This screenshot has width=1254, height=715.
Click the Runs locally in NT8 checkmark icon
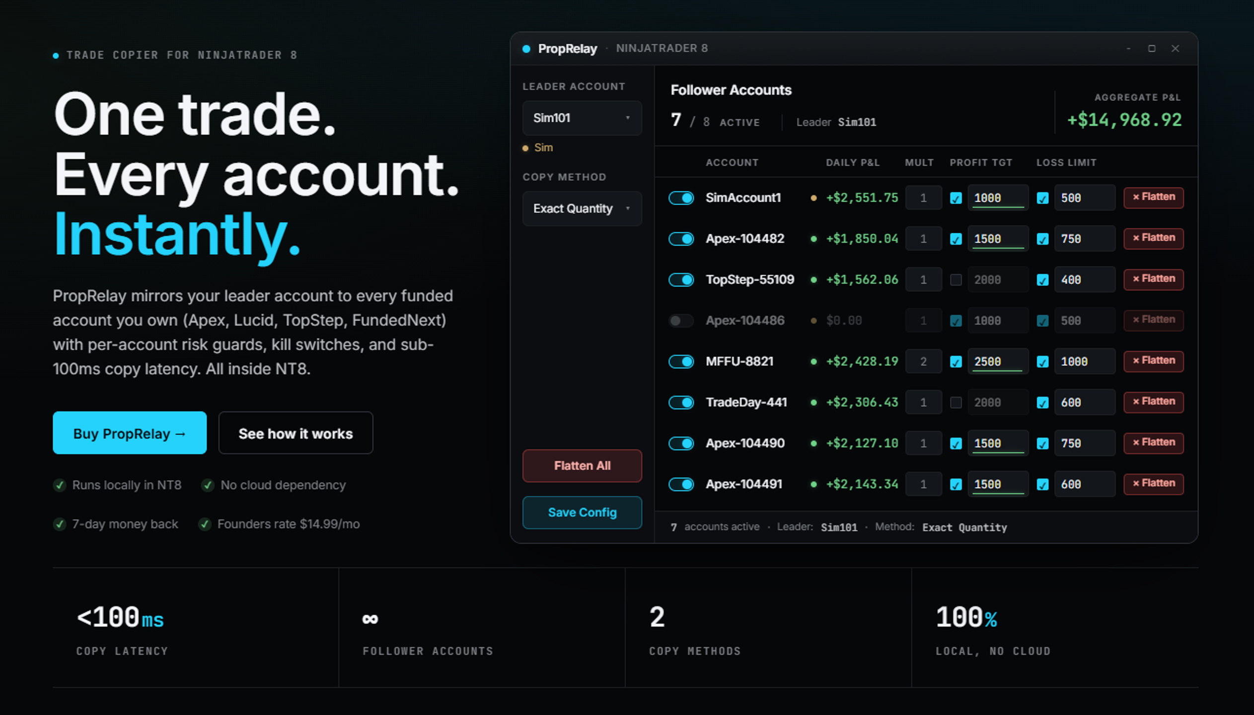(x=60, y=485)
